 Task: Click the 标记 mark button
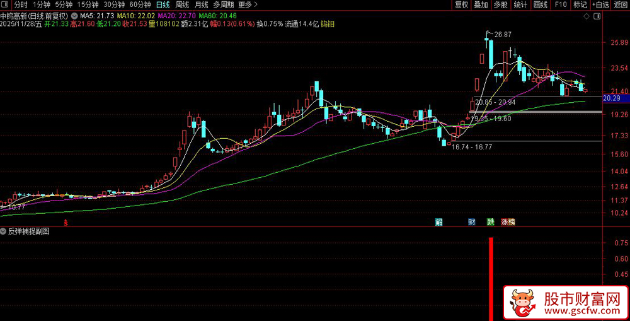click(x=580, y=5)
